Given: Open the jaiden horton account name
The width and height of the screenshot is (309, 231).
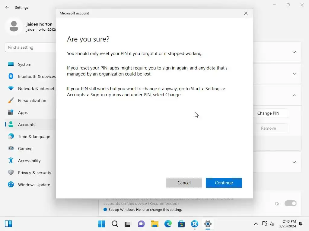Looking at the screenshot, I should (40, 24).
